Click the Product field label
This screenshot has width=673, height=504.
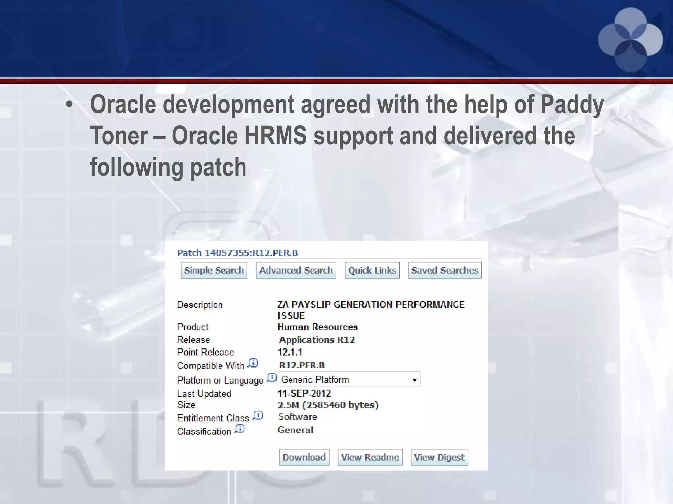(193, 327)
